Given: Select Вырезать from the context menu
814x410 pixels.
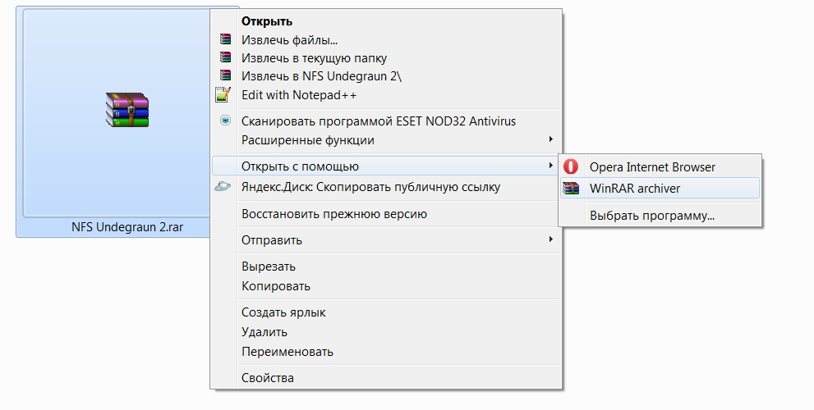Looking at the screenshot, I should 387,266.
